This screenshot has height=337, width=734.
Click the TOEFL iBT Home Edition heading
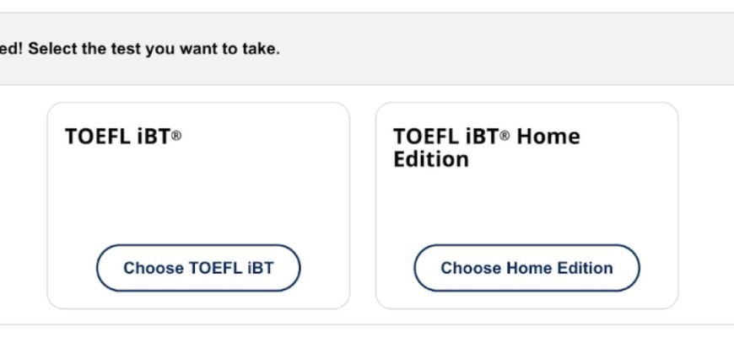click(x=486, y=147)
